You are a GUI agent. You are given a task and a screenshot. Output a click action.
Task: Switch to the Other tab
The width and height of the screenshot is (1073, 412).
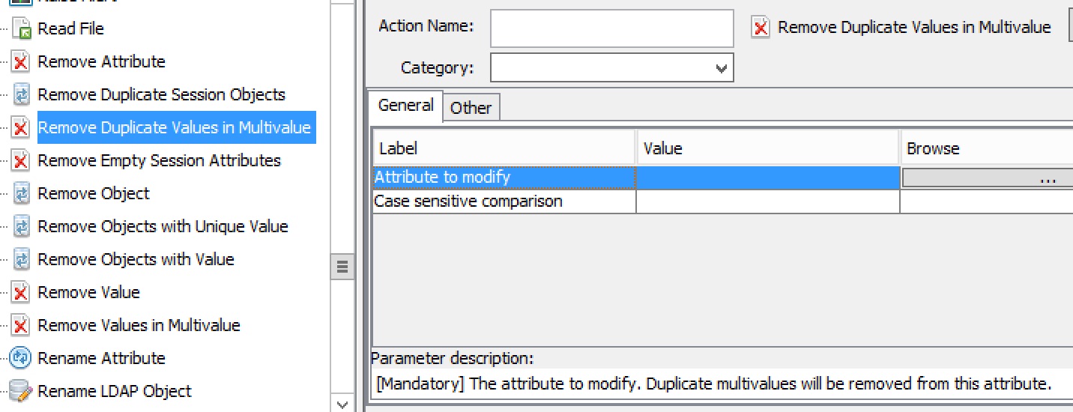point(471,108)
